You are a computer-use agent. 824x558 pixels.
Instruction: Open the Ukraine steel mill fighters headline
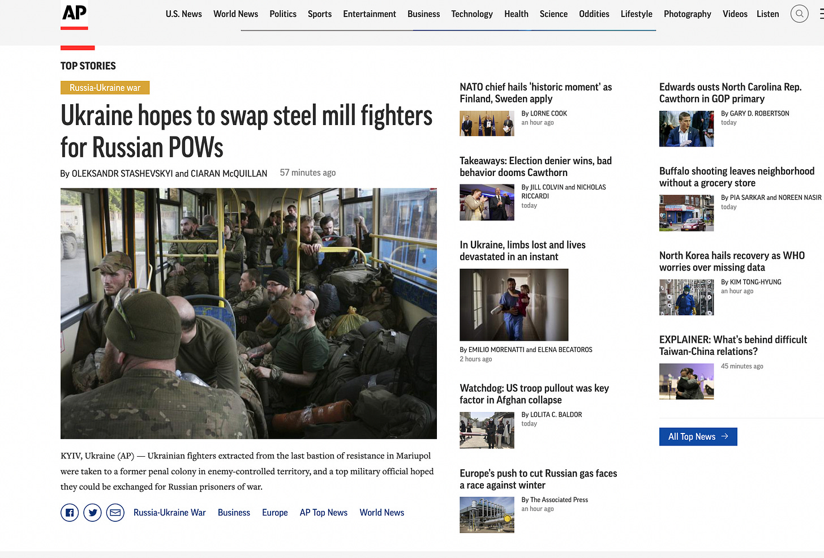click(x=246, y=131)
